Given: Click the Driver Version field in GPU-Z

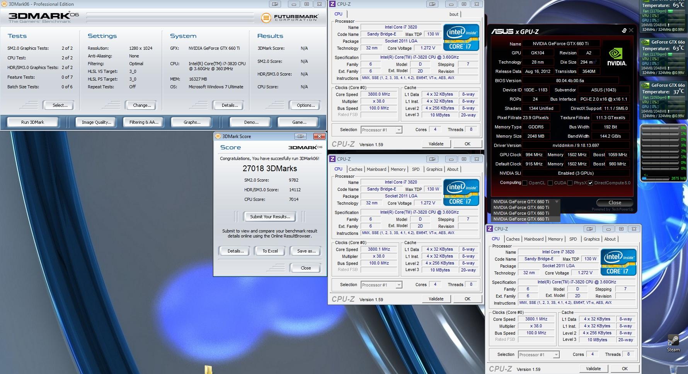Looking at the screenshot, I should [576, 145].
